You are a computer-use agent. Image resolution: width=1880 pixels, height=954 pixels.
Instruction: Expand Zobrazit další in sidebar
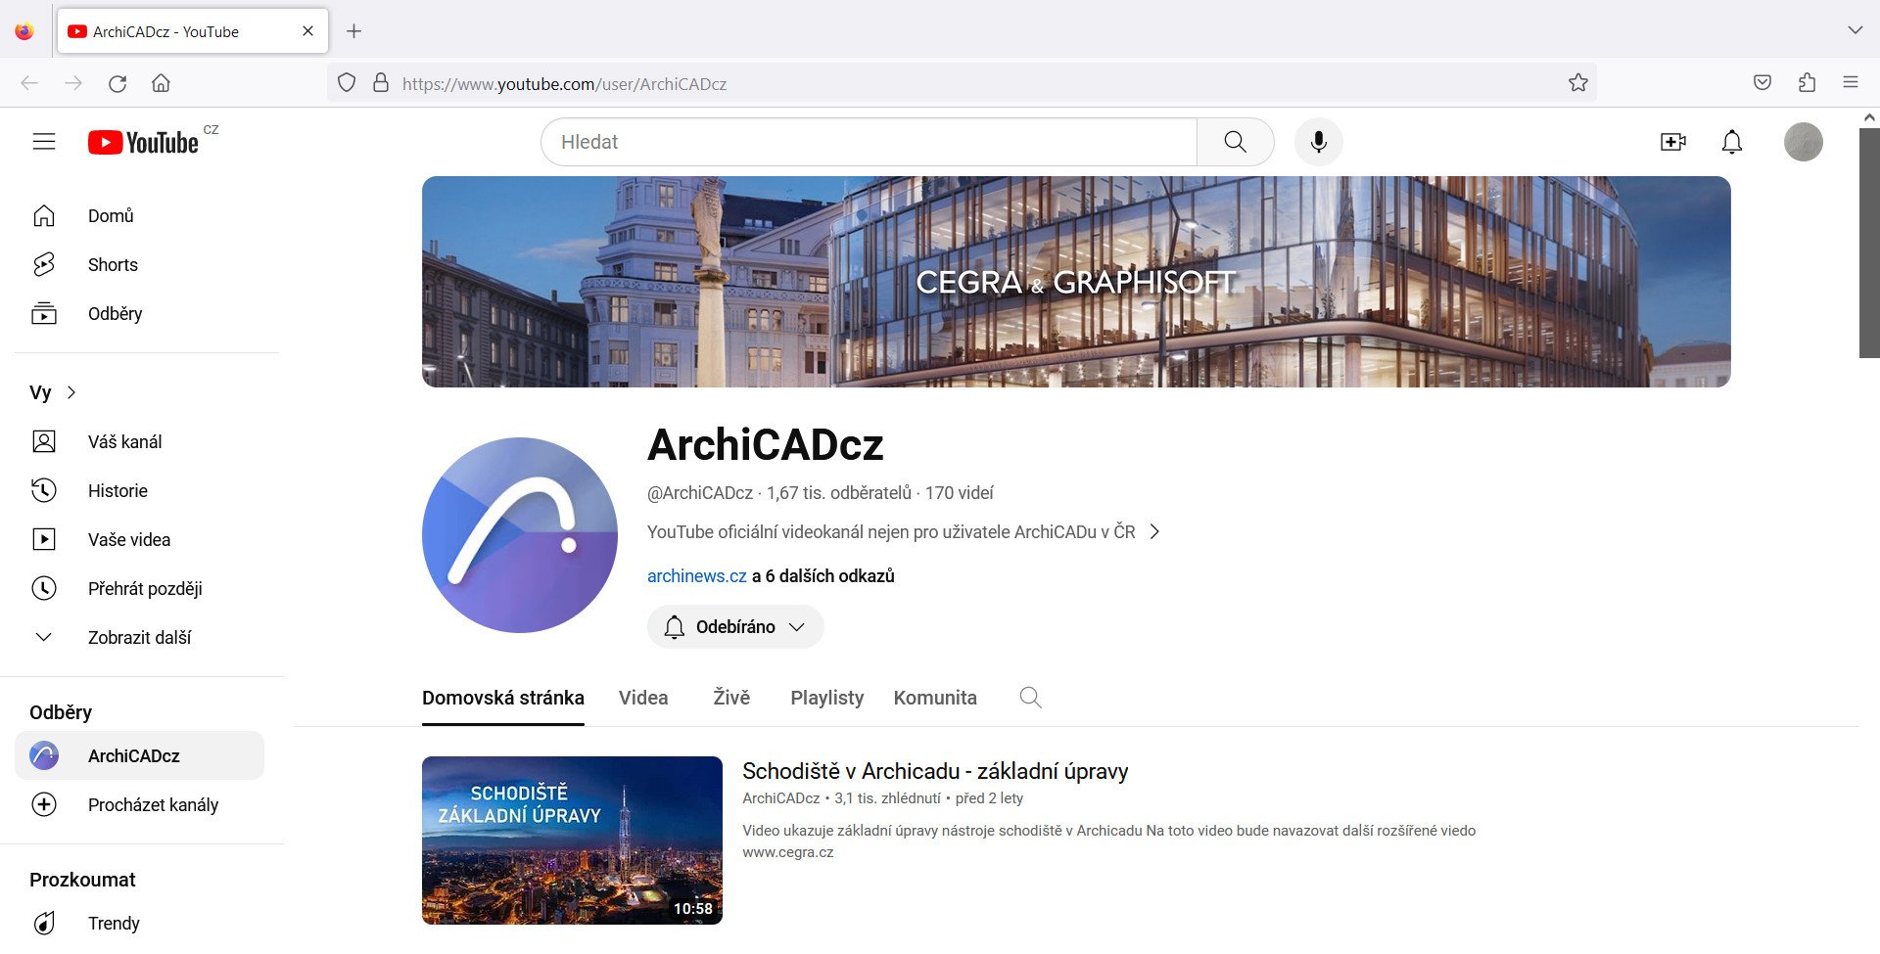click(x=139, y=638)
